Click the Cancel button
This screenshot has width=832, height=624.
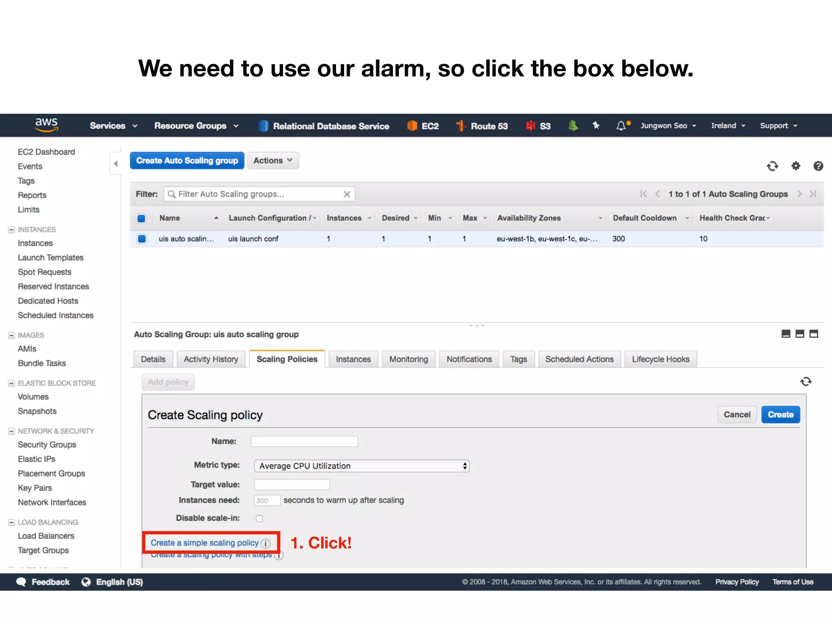point(737,414)
